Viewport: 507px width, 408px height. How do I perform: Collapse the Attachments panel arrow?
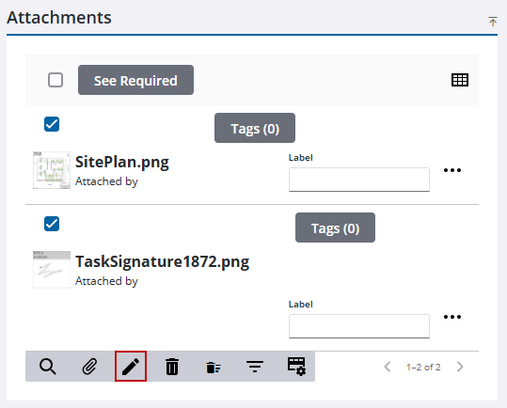(493, 22)
